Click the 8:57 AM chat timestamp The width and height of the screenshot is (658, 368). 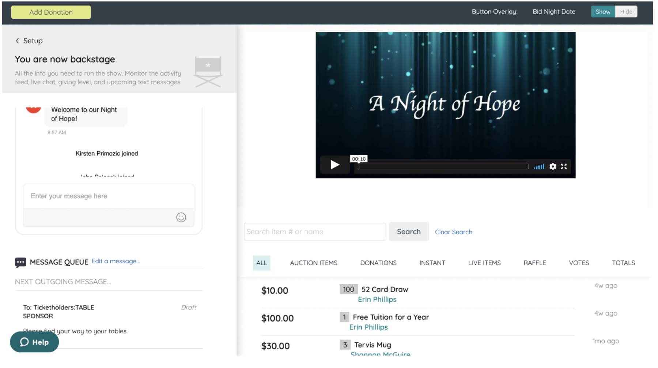(x=57, y=132)
